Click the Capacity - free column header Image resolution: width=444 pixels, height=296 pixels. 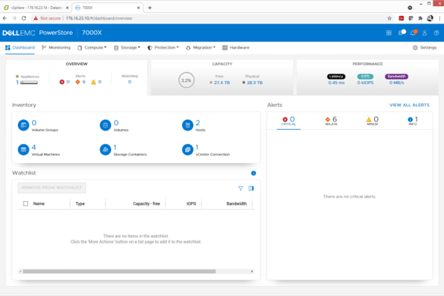146,203
